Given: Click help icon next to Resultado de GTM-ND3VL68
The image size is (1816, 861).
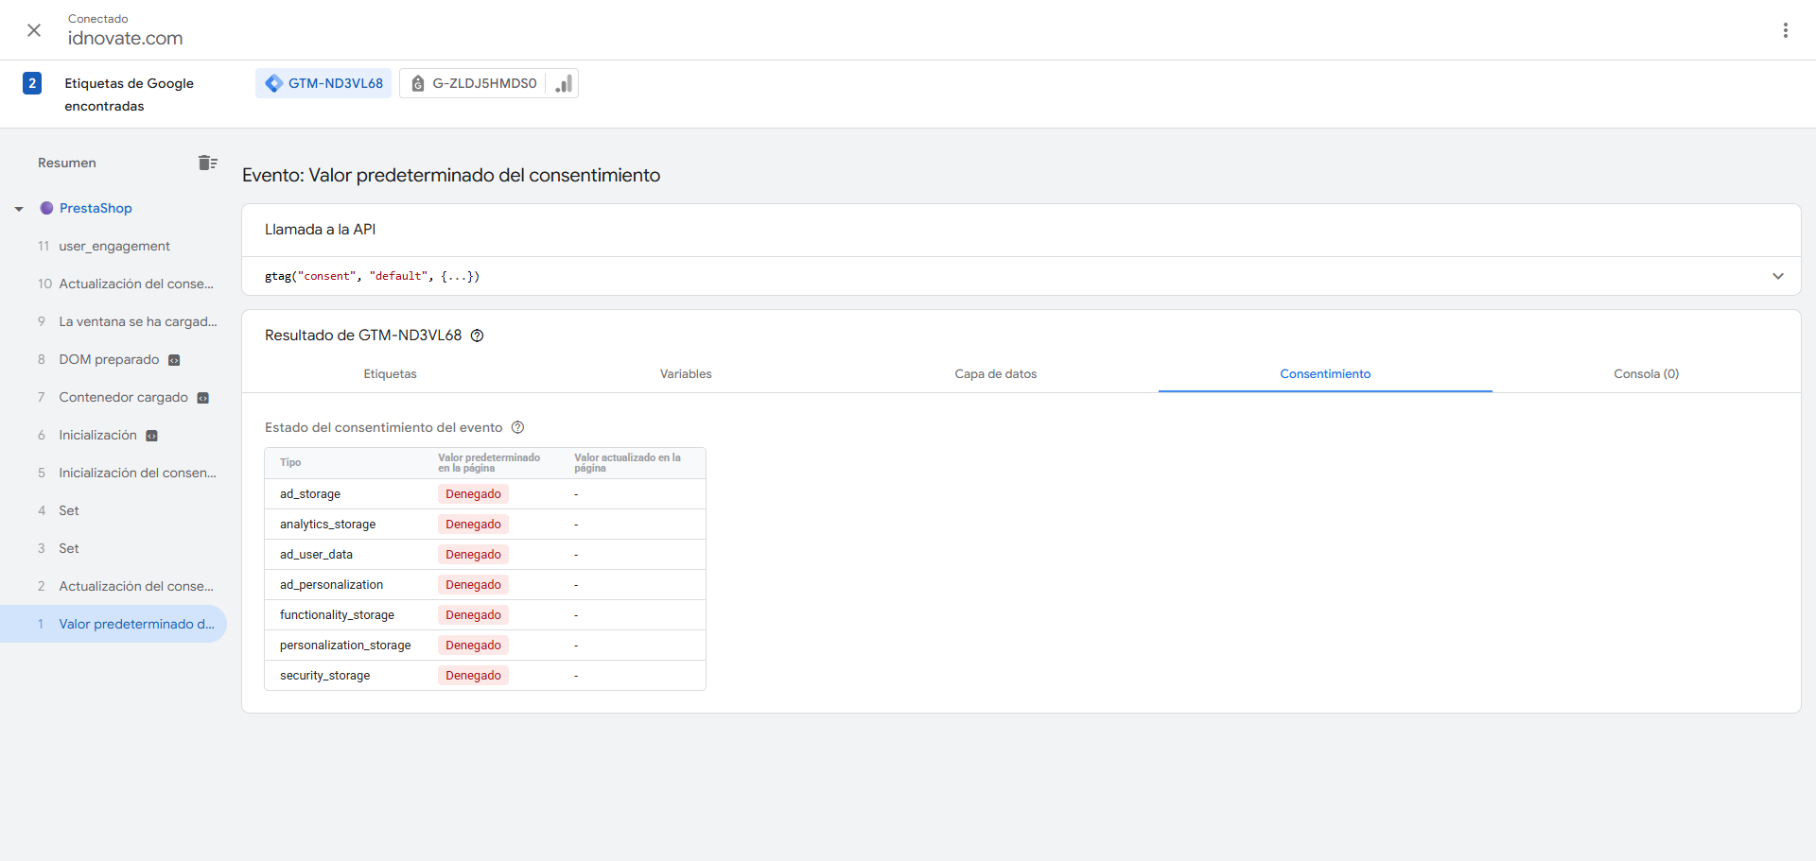Looking at the screenshot, I should coord(478,336).
